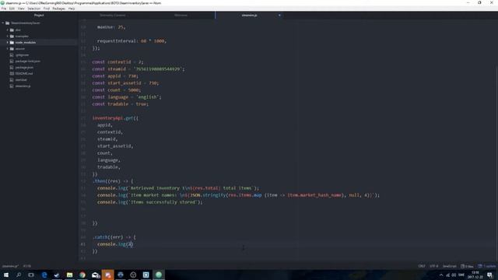Open the Selection menu
Image resolution: width=498 pixels, height=280 pixels.
click(33, 9)
